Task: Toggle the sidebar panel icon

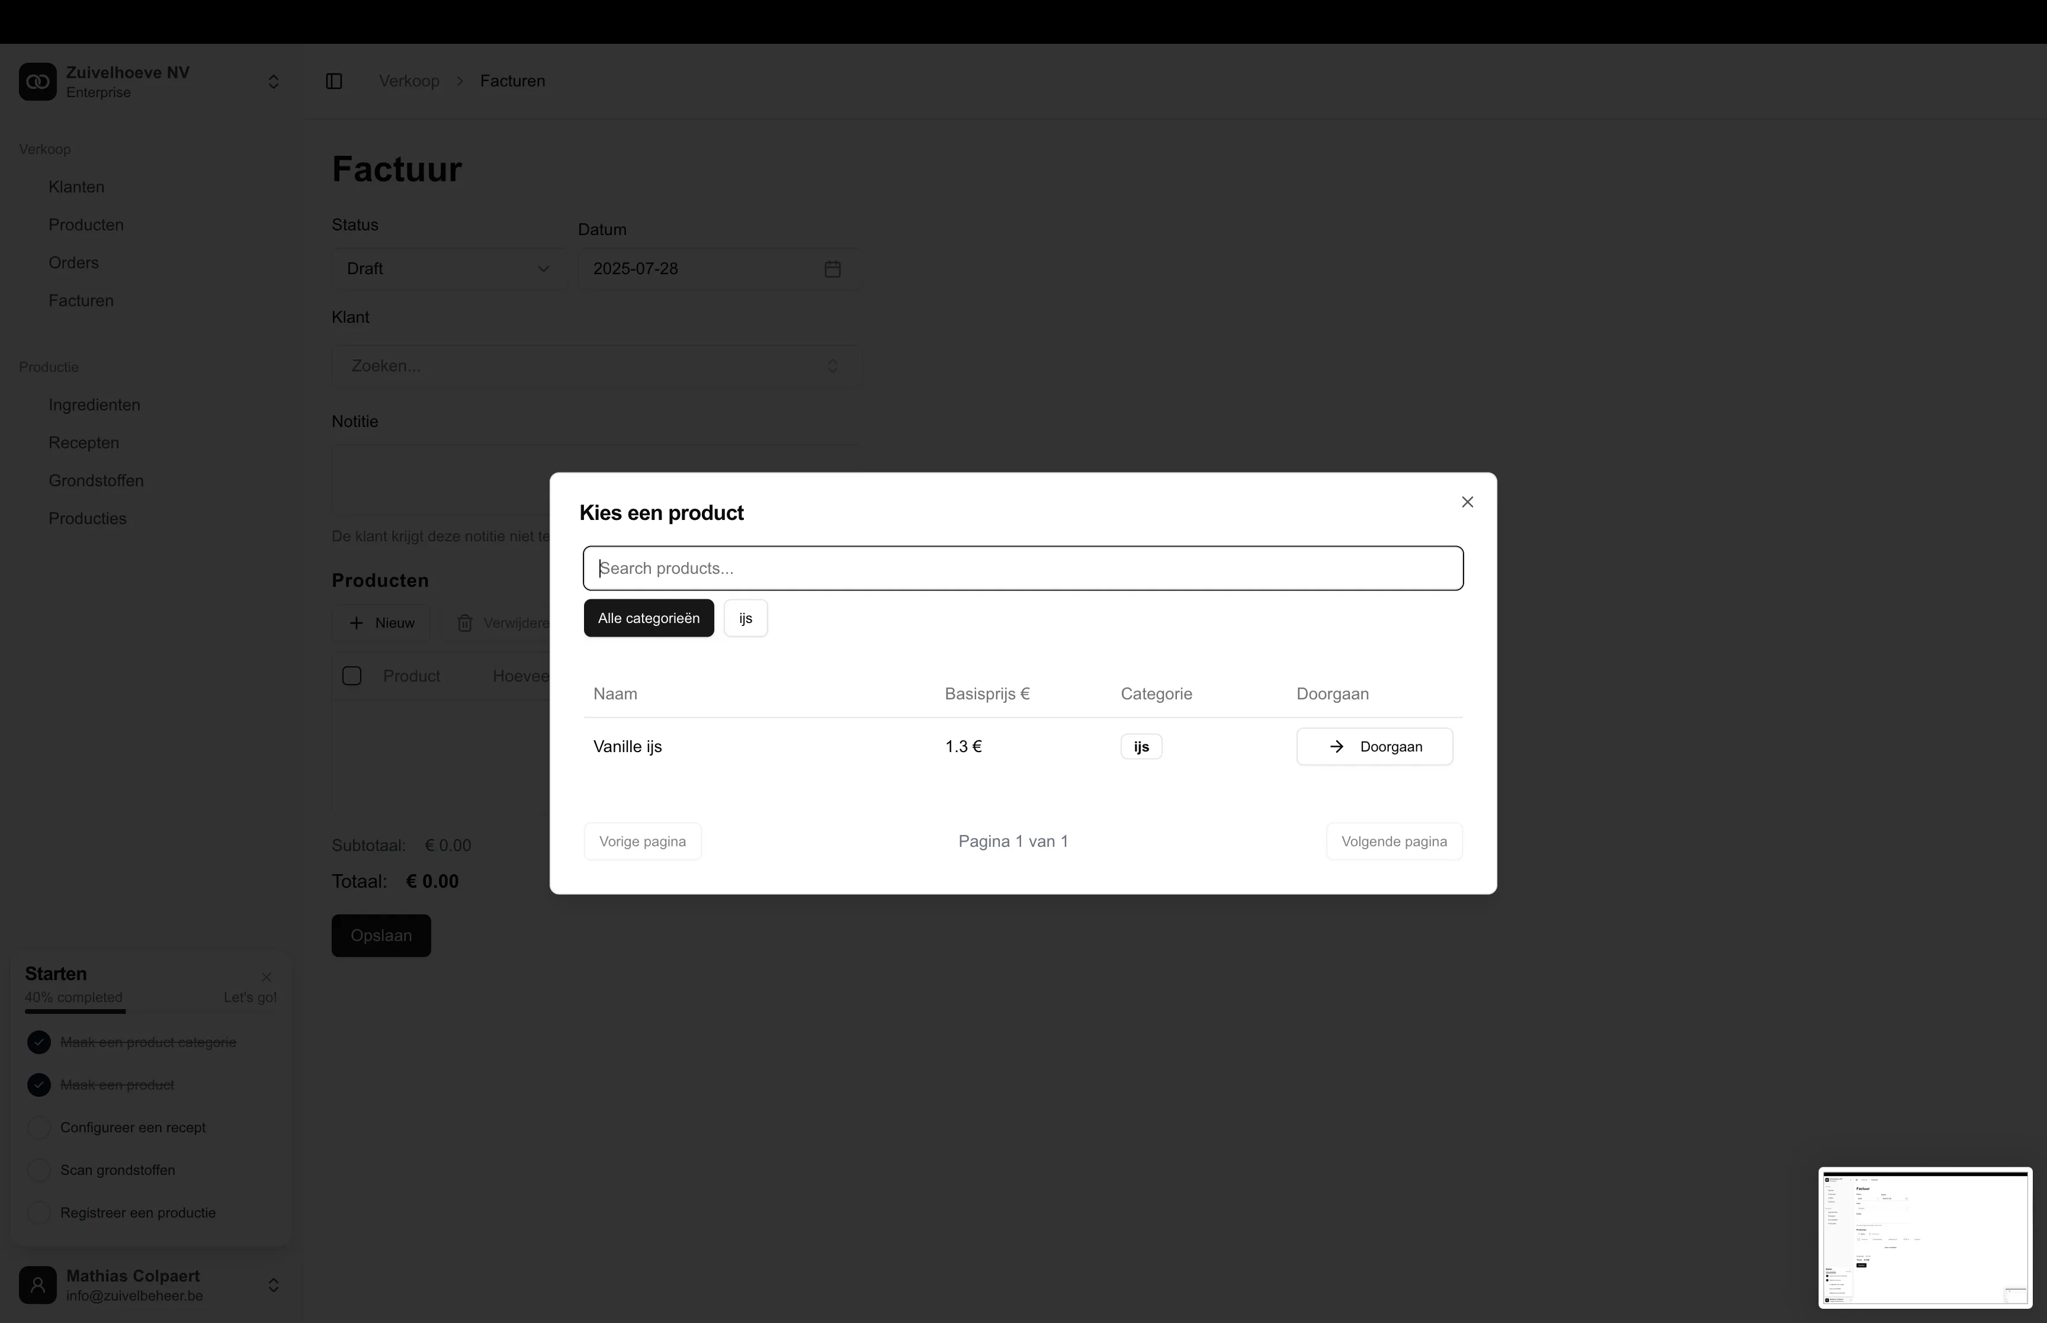Action: click(x=334, y=81)
